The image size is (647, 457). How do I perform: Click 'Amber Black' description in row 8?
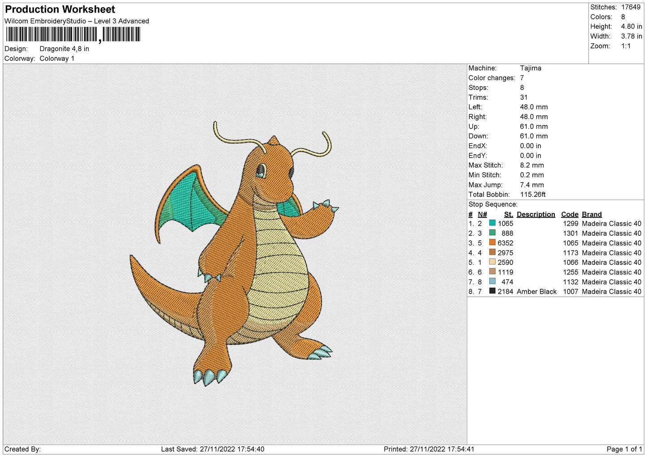pyautogui.click(x=536, y=291)
